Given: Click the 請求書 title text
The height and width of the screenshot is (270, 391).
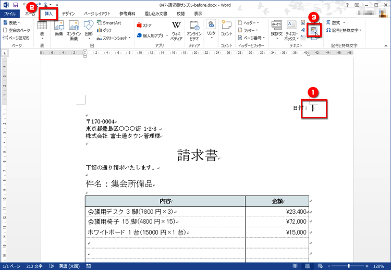Looking at the screenshot, I should coord(198,155).
